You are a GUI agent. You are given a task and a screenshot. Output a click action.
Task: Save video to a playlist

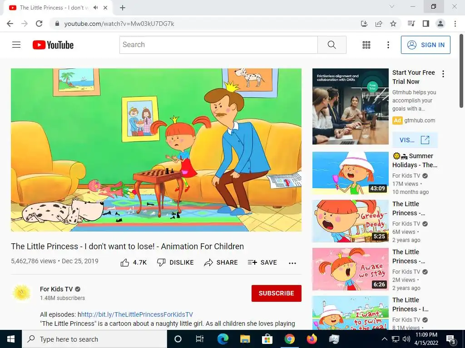(262, 262)
